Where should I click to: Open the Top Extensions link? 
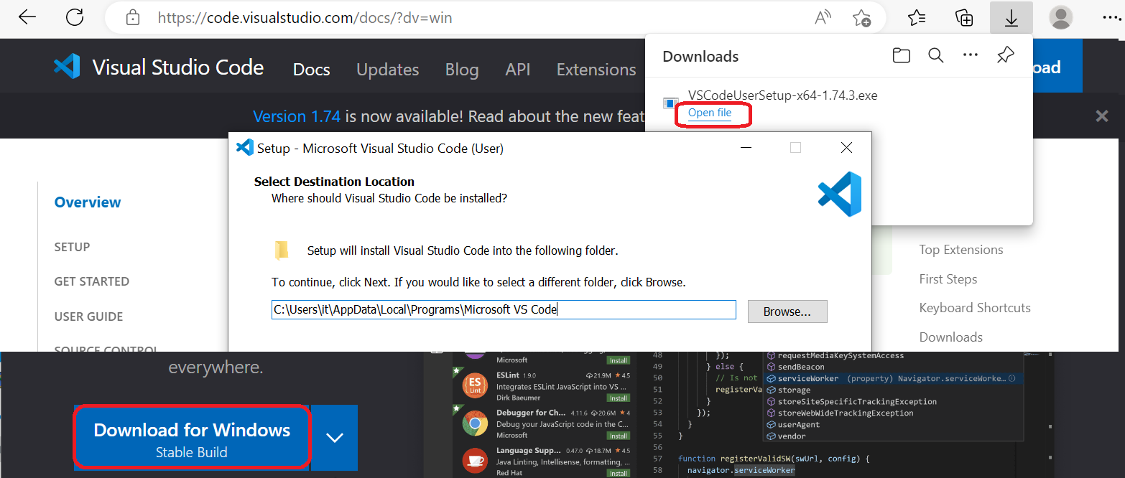point(961,250)
